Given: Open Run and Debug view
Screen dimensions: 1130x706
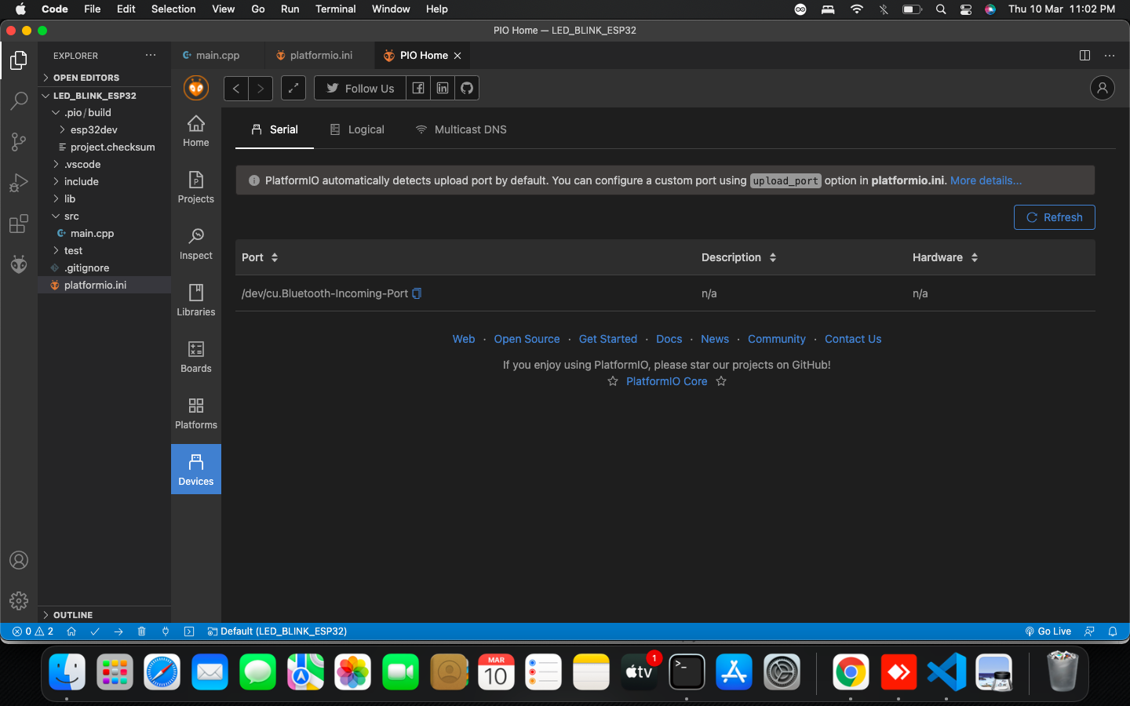Looking at the screenshot, I should [19, 183].
